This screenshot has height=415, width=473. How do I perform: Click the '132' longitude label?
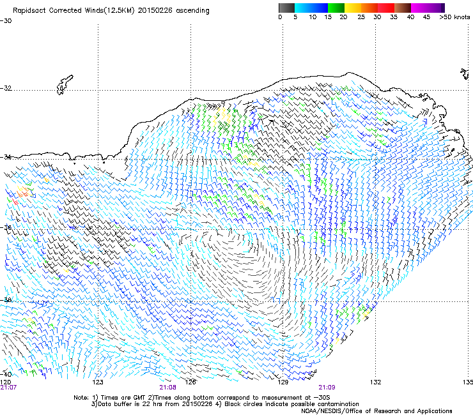(x=375, y=382)
